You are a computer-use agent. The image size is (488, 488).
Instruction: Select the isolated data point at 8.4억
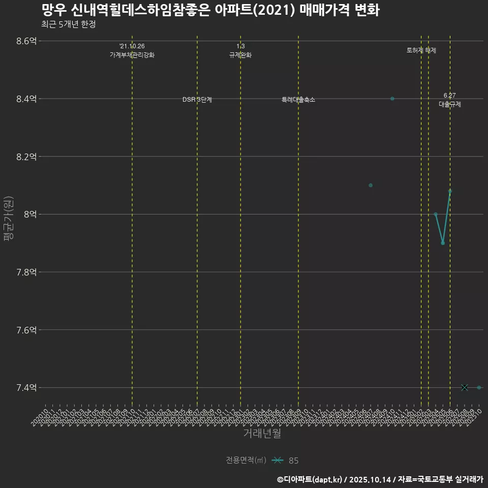tap(392, 98)
